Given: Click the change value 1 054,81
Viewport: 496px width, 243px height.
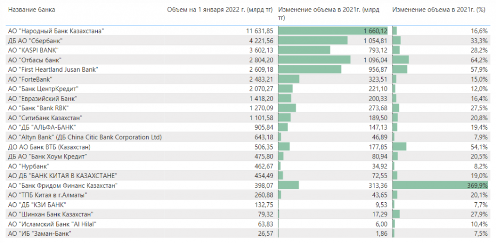Looking at the screenshot, I should [375, 41].
